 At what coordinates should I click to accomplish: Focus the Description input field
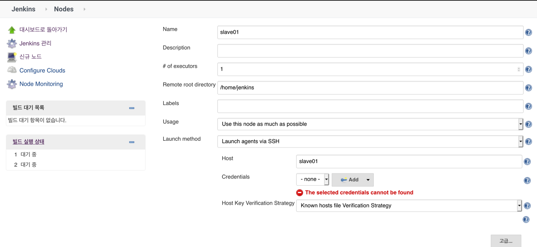pos(370,50)
